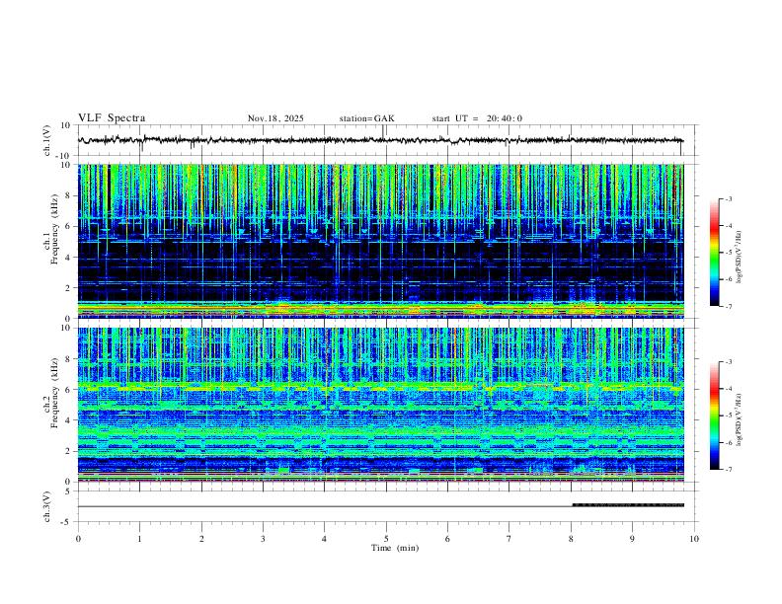This screenshot has height=604, width=782.
Task: Click the '8' kHz tick on ch.1 axis
Action: point(68,195)
